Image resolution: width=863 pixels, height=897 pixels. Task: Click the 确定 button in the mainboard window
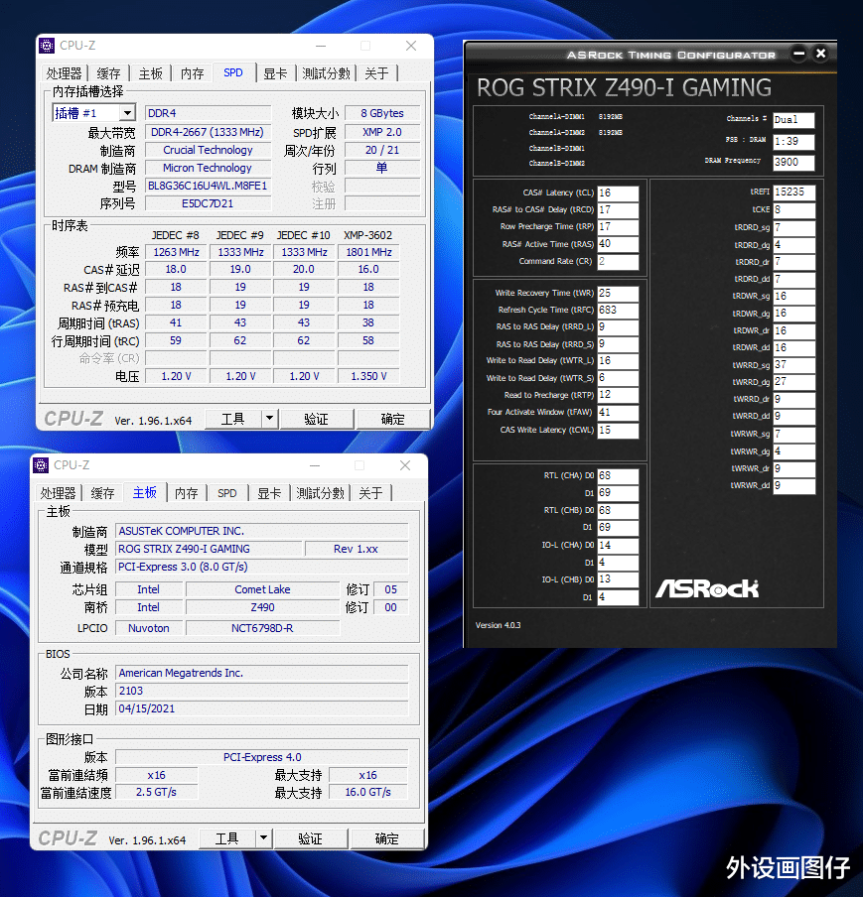[x=386, y=837]
